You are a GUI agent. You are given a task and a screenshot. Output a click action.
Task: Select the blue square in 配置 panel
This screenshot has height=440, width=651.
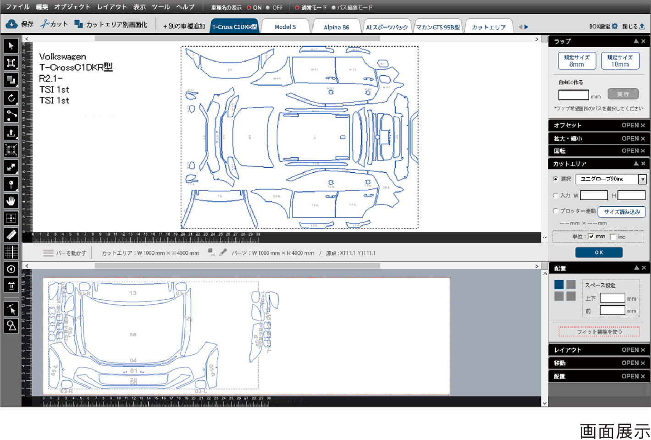(x=559, y=285)
